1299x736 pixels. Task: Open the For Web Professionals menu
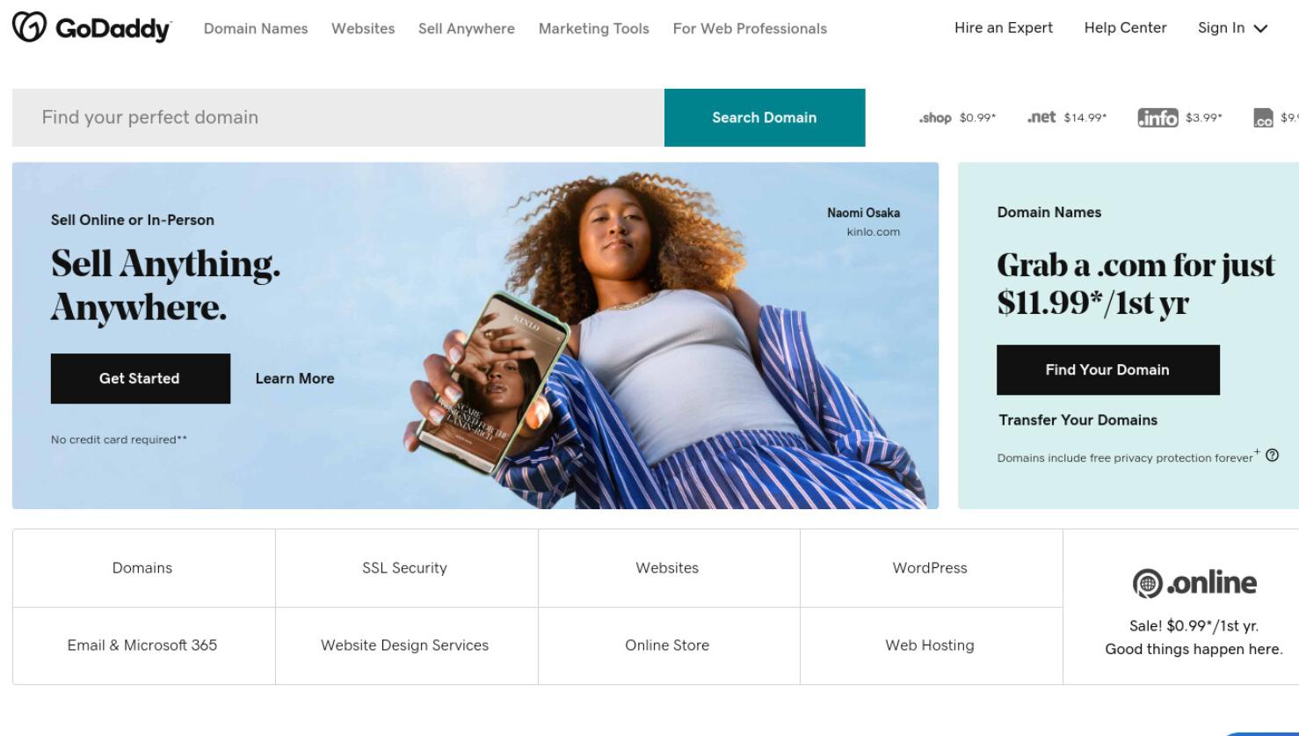tap(750, 29)
